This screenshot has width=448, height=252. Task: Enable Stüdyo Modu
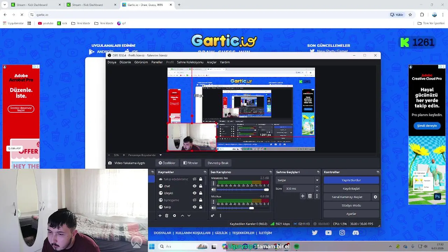coord(351,205)
